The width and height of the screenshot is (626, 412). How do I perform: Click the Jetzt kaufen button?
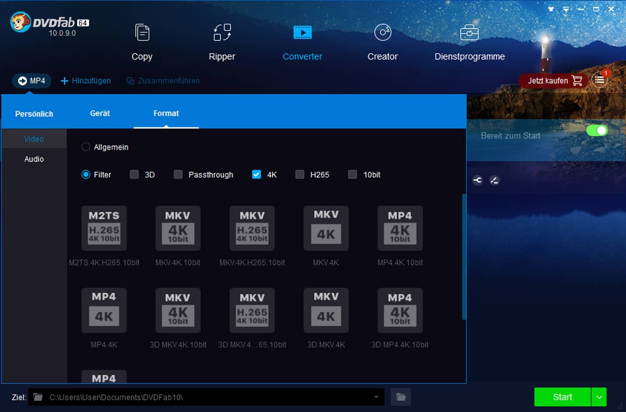554,80
